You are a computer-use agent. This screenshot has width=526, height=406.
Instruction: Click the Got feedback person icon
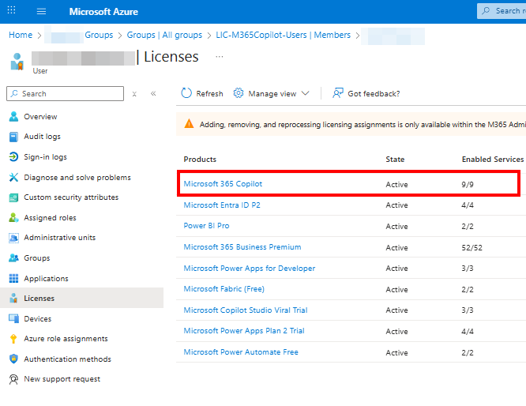tap(338, 93)
